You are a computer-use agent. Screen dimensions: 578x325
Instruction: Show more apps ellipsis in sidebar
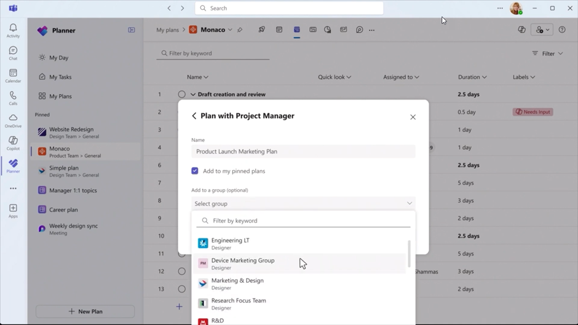13,188
